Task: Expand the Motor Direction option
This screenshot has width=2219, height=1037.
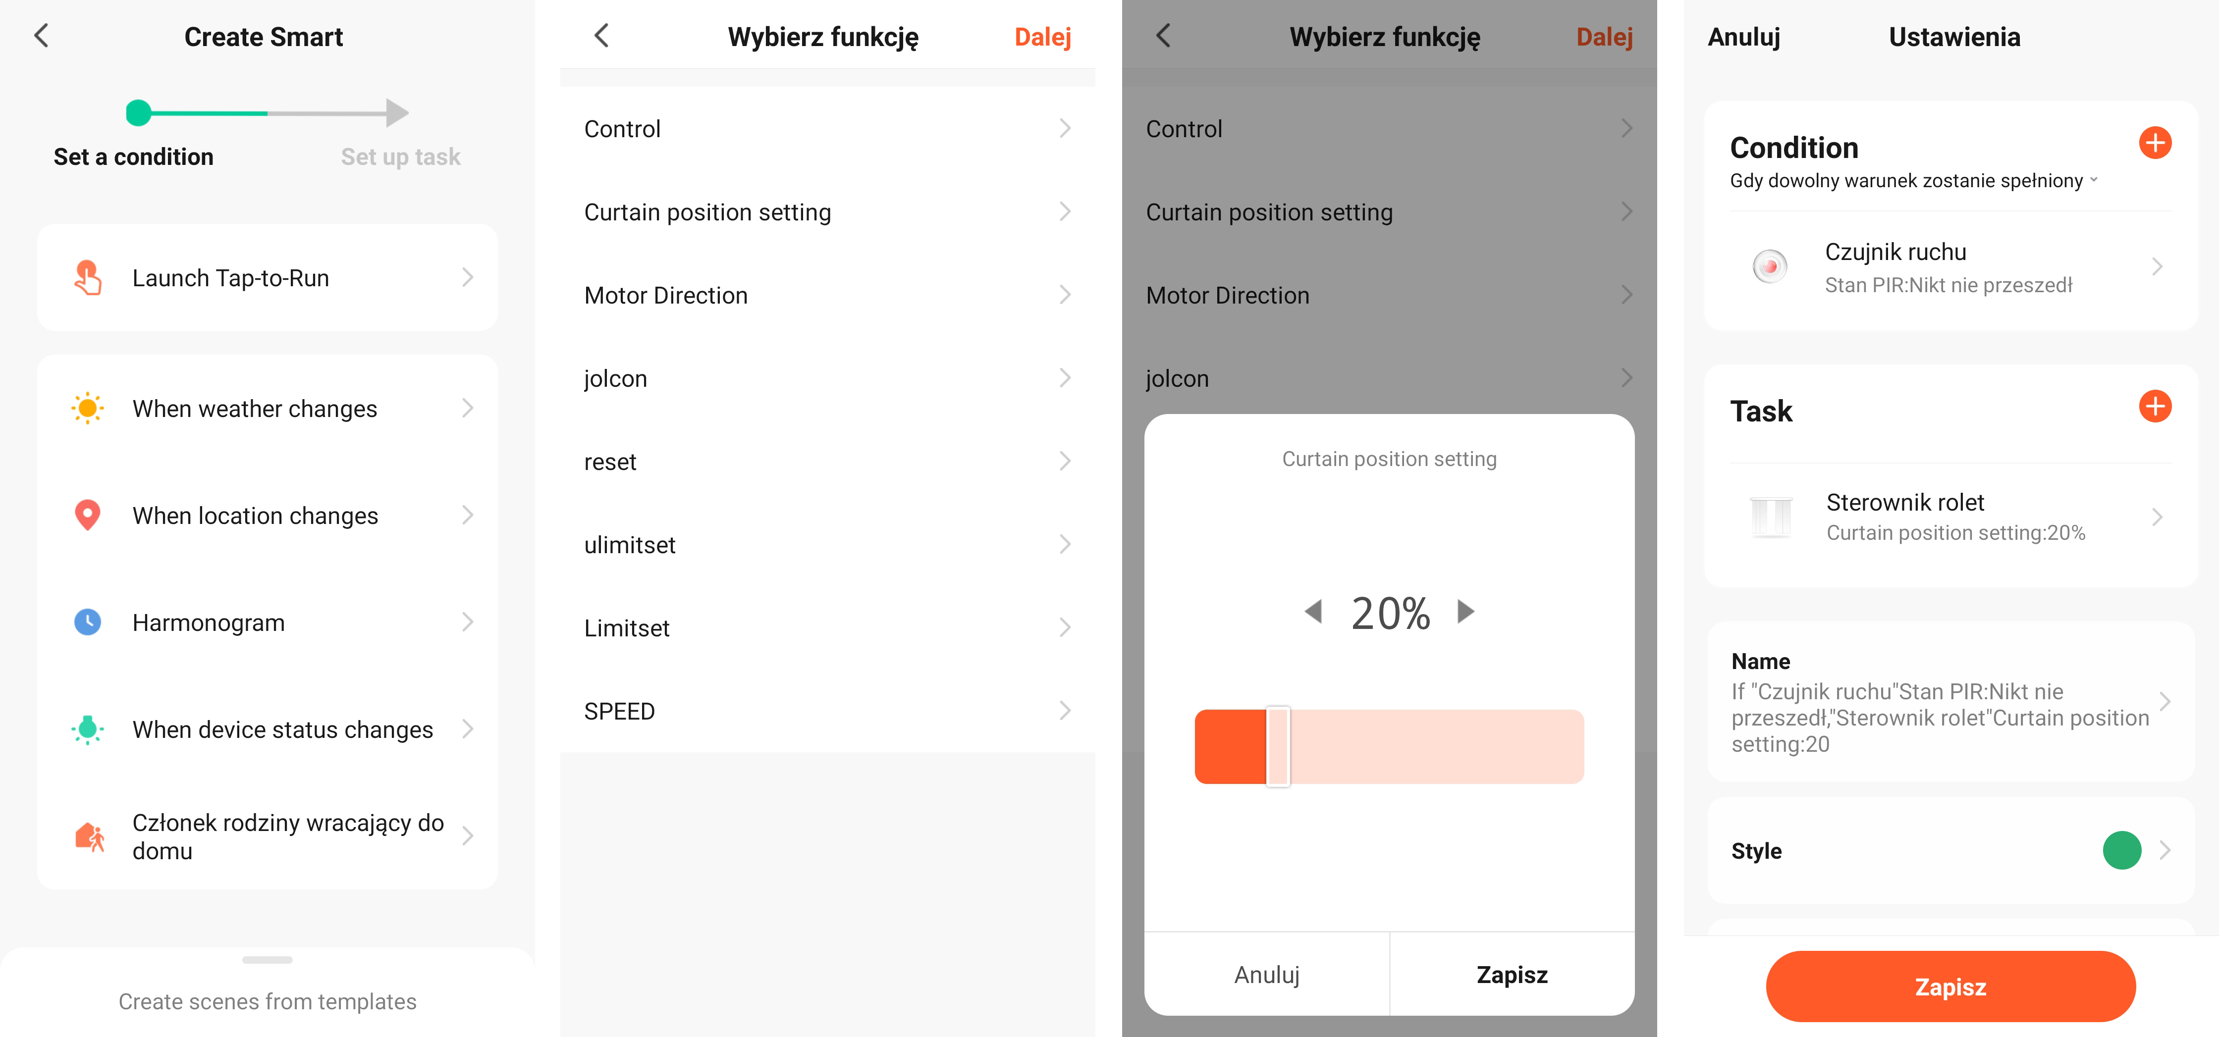Action: point(826,296)
